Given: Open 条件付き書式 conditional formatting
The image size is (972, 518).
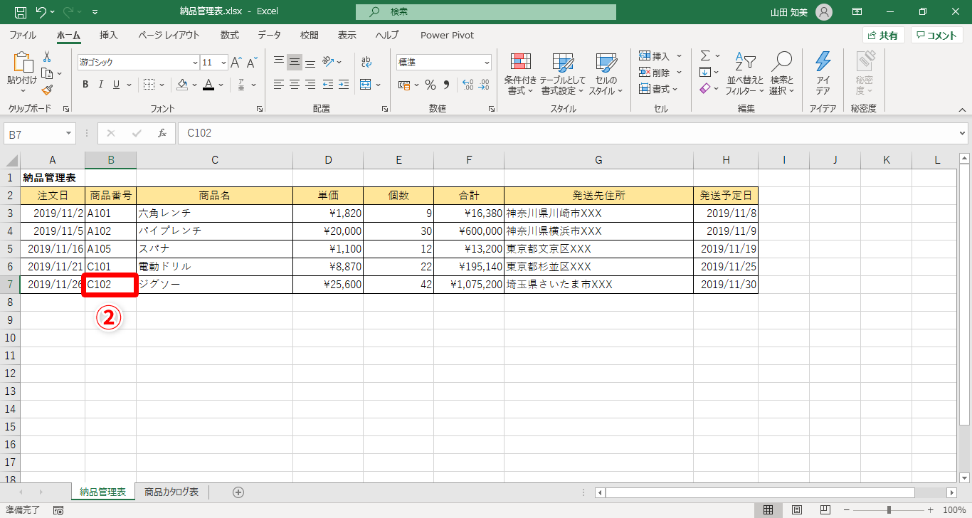Looking at the screenshot, I should tap(520, 74).
